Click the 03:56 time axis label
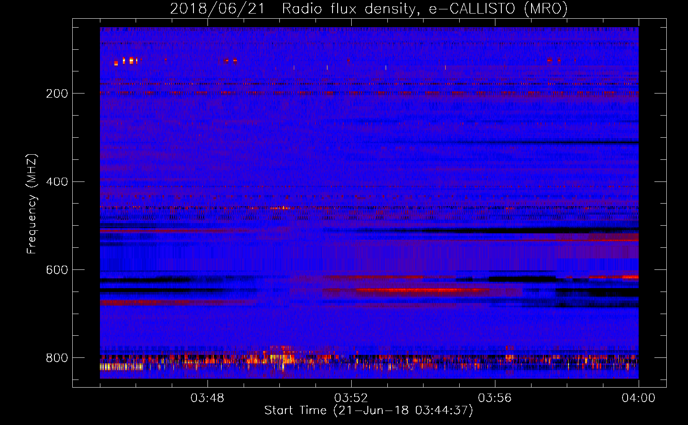The width and height of the screenshot is (688, 425). 495,398
